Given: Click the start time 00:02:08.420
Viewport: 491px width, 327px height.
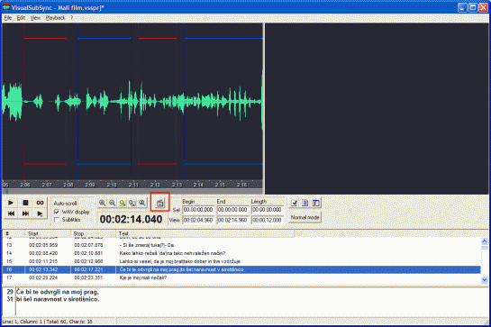Looking at the screenshot, I should [x=43, y=253].
